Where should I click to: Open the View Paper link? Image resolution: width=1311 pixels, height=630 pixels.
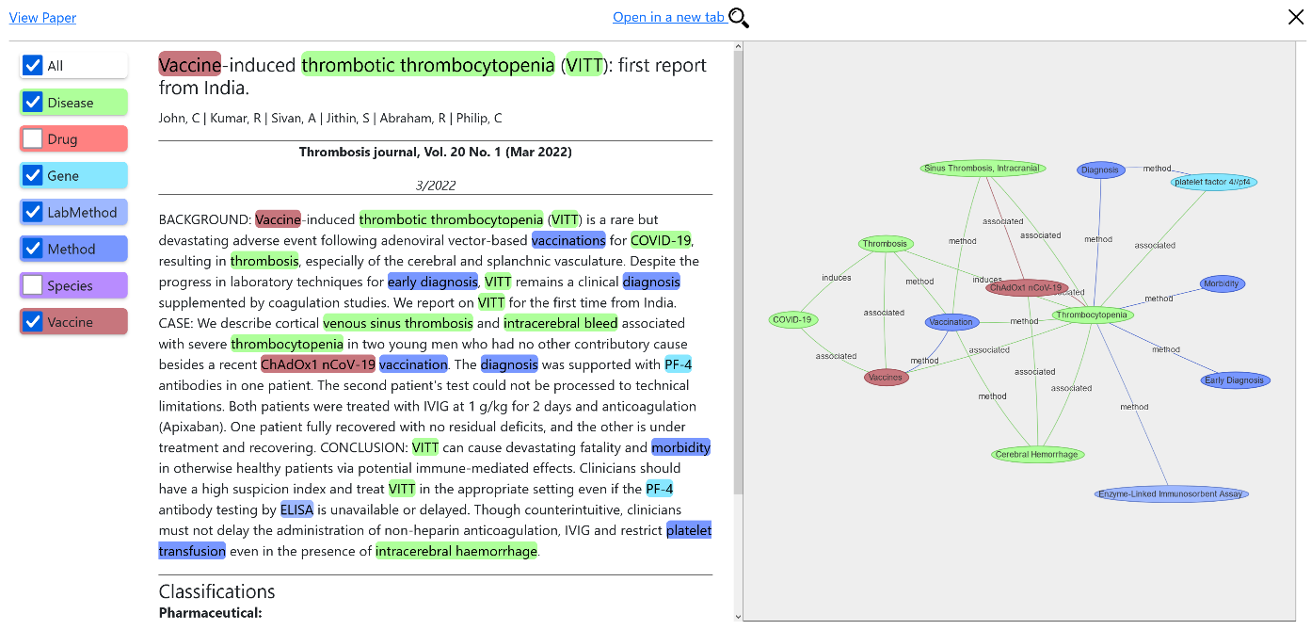tap(42, 18)
